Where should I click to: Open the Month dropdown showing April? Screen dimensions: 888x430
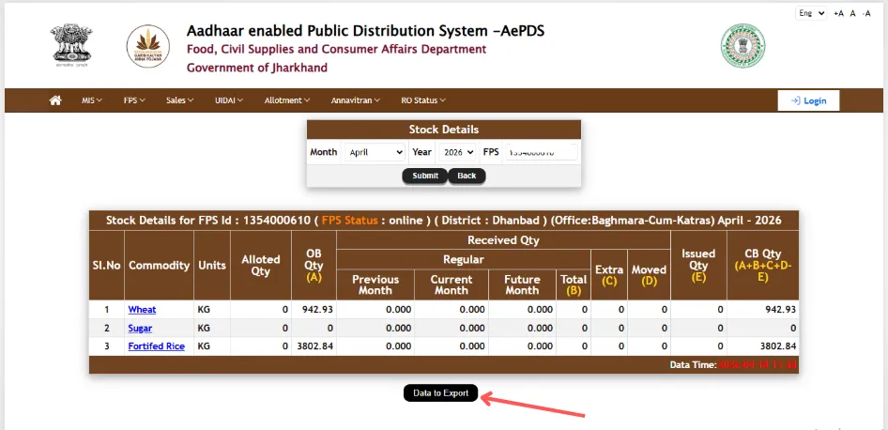point(375,152)
